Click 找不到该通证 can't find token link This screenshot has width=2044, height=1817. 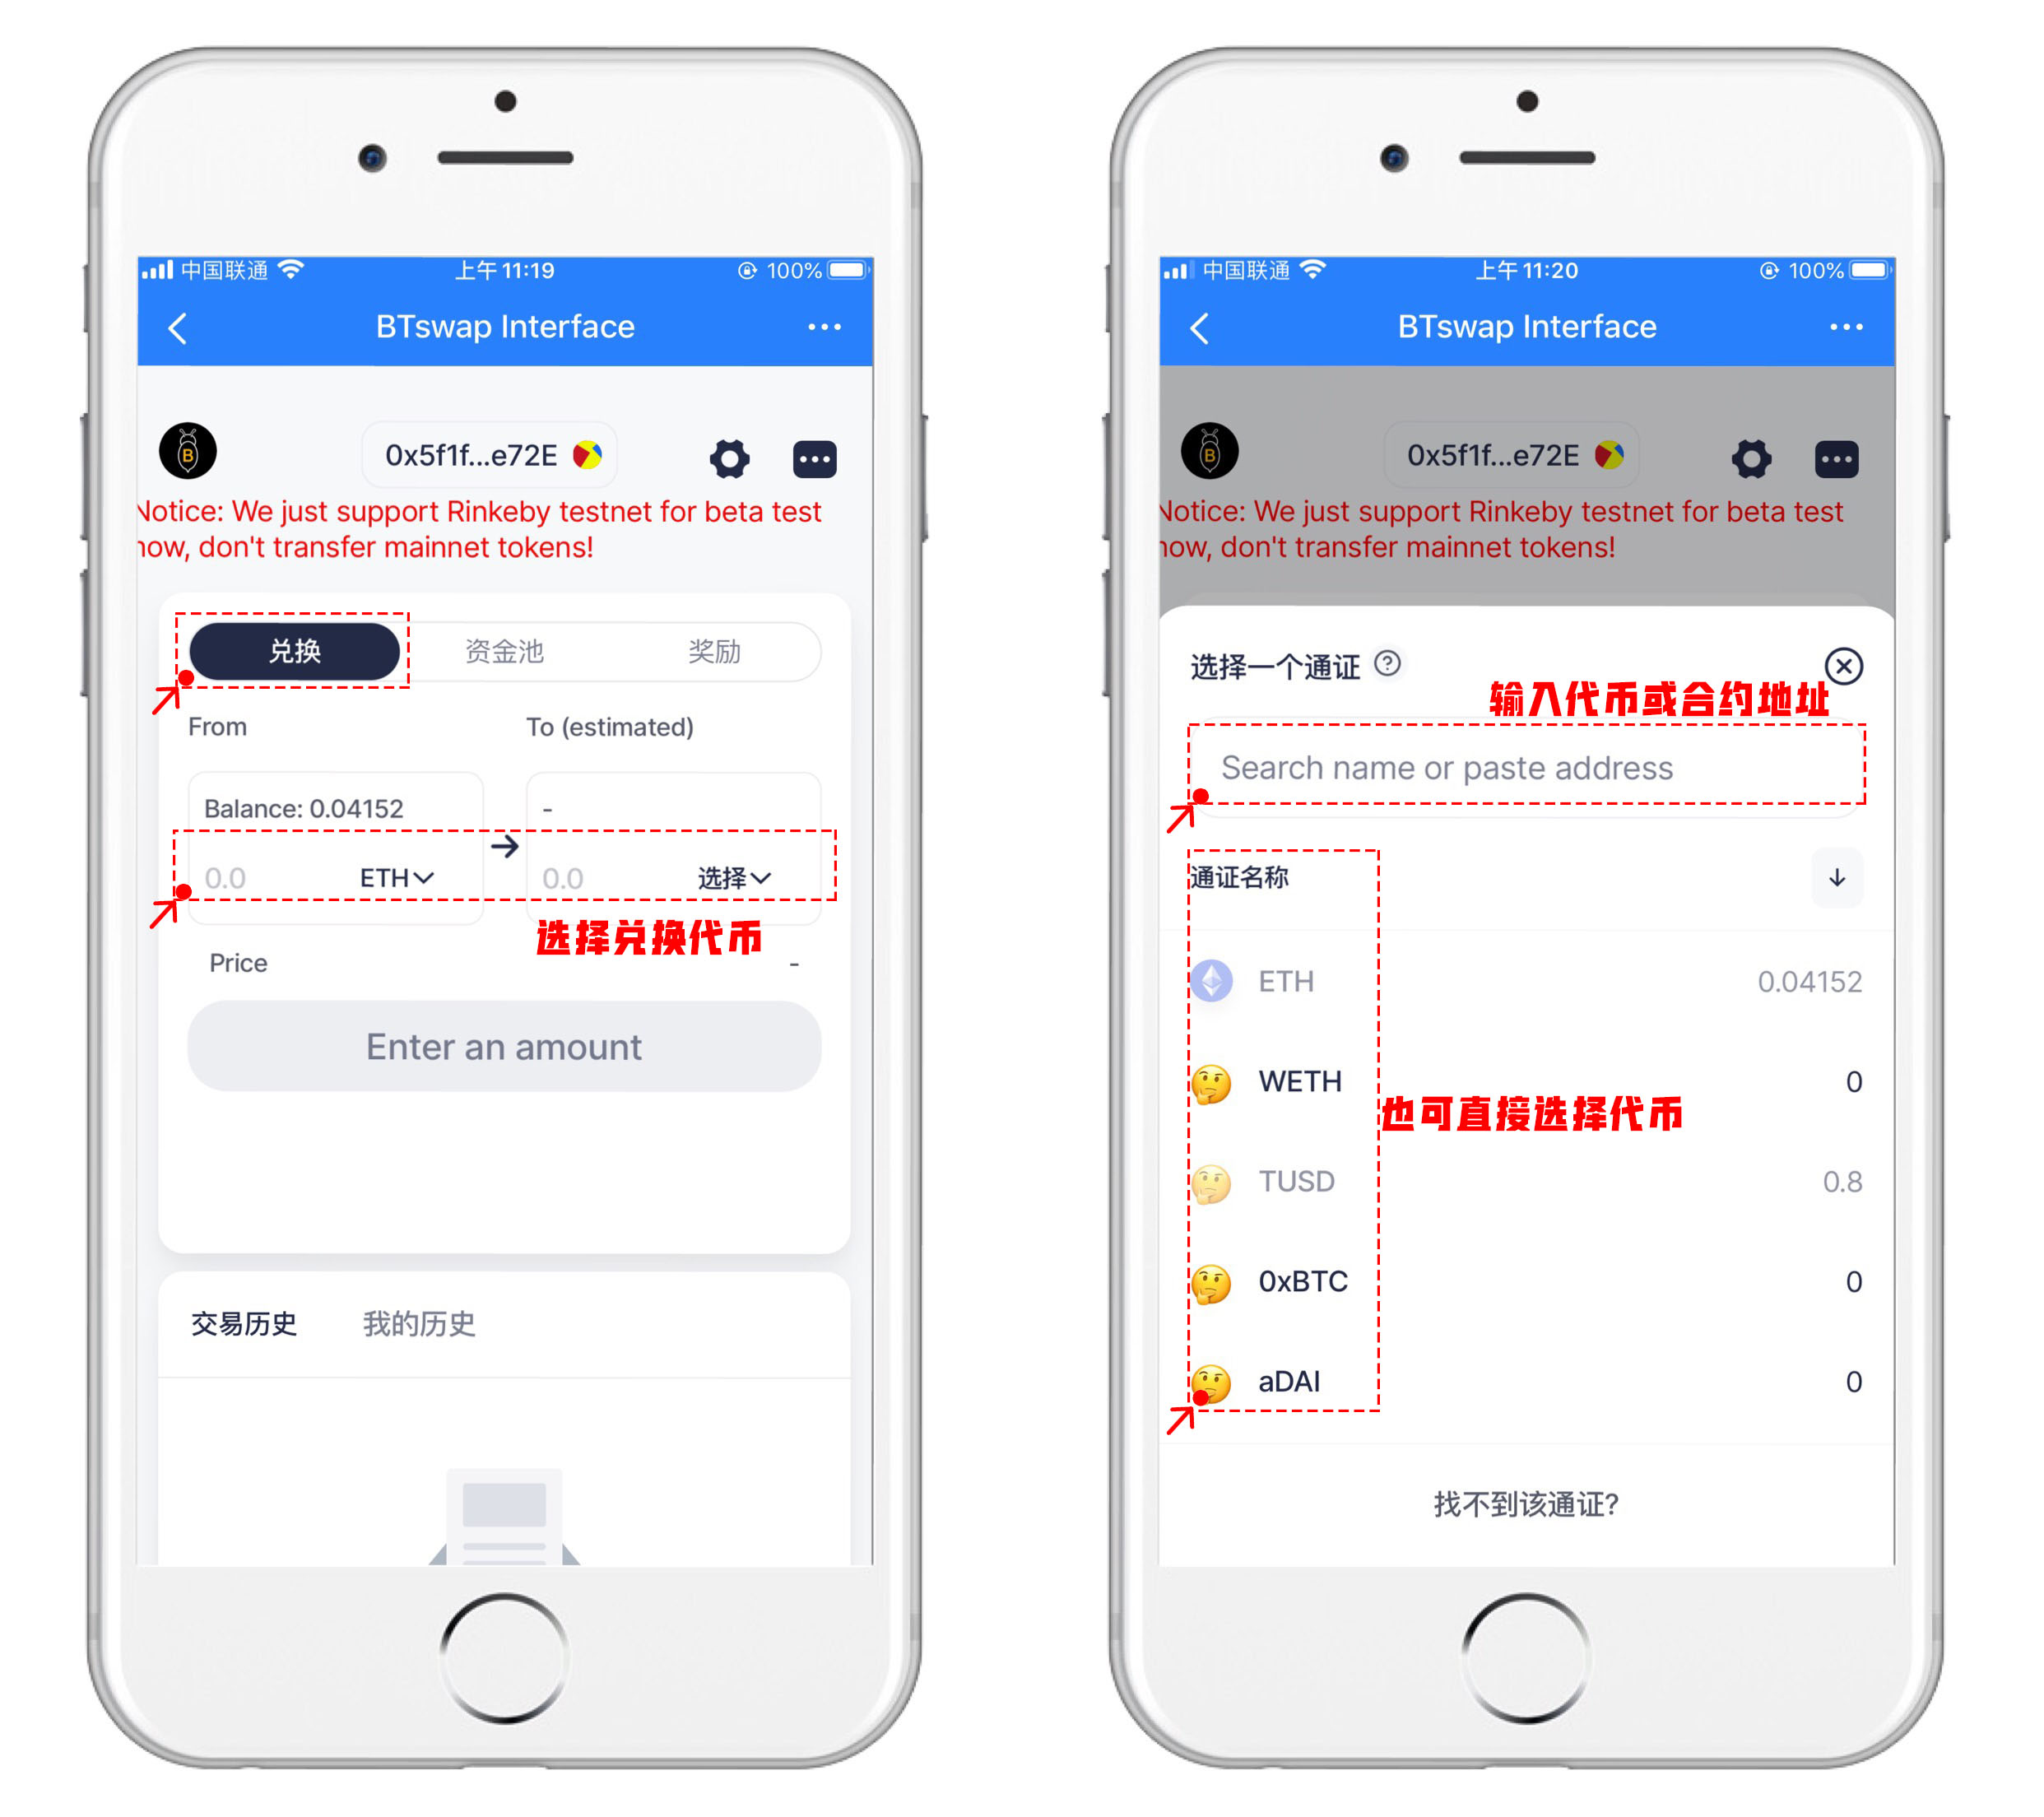[x=1535, y=1510]
